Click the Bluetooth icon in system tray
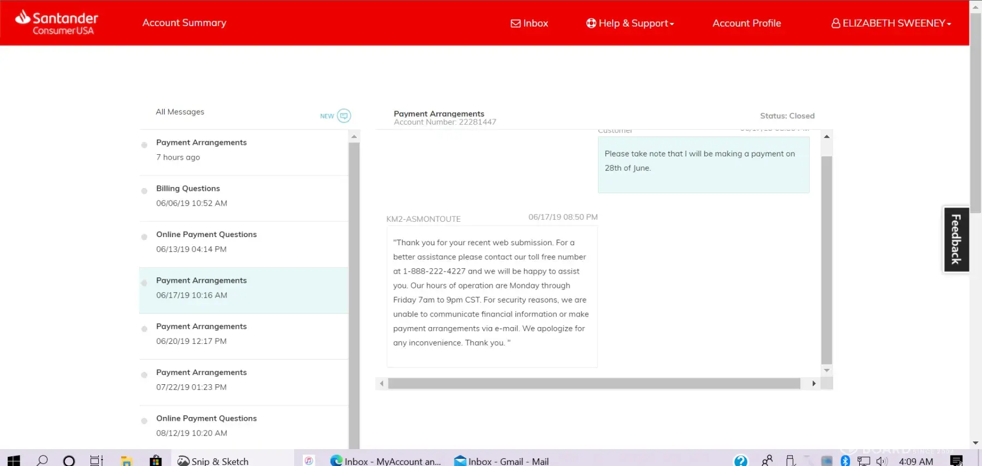 [x=845, y=461]
